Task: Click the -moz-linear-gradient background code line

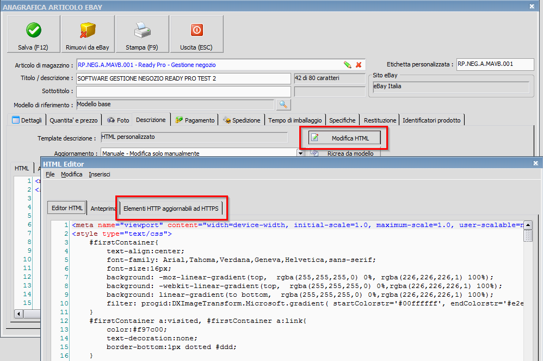Action: pyautogui.click(x=300, y=277)
